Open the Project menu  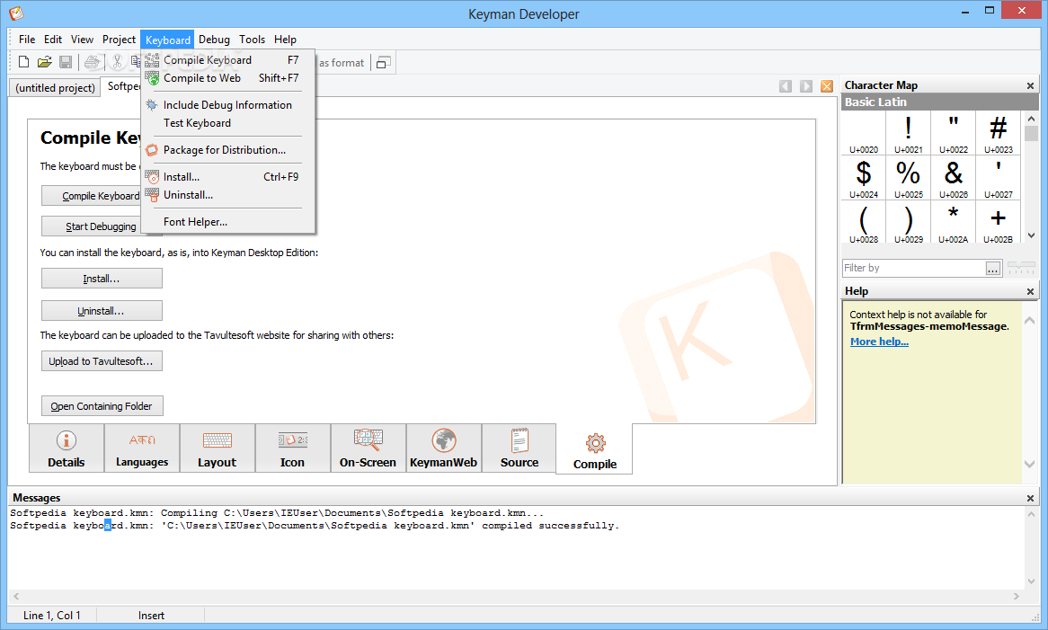click(119, 40)
